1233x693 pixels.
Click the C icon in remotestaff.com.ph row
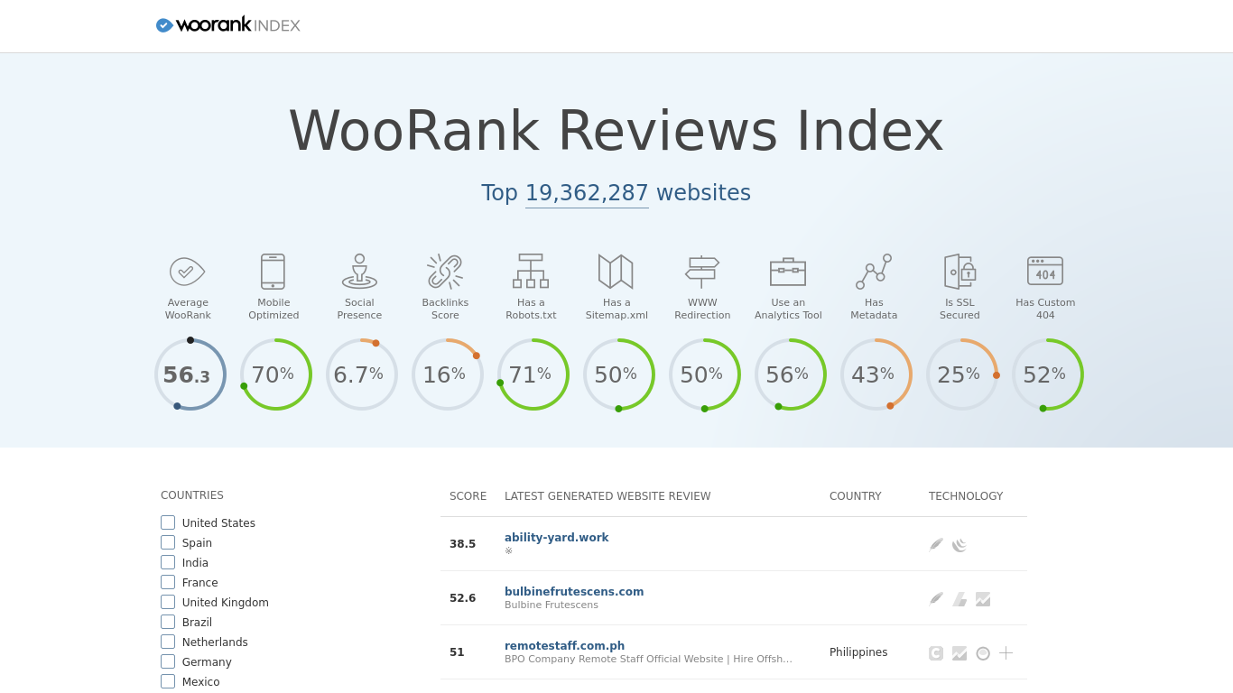coord(936,653)
